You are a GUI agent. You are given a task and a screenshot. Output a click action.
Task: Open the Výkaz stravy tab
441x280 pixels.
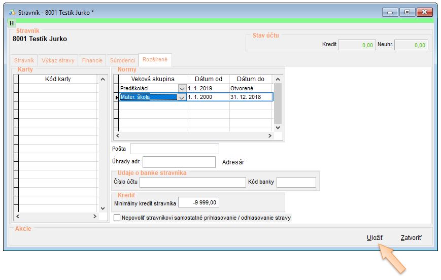tap(57, 60)
